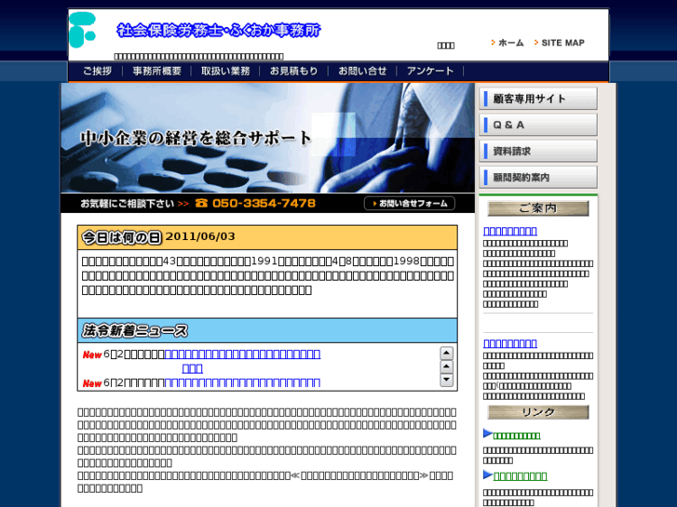Click orange arrow icon next to SITE MAP
Screen dimensions: 677x507
pos(536,42)
